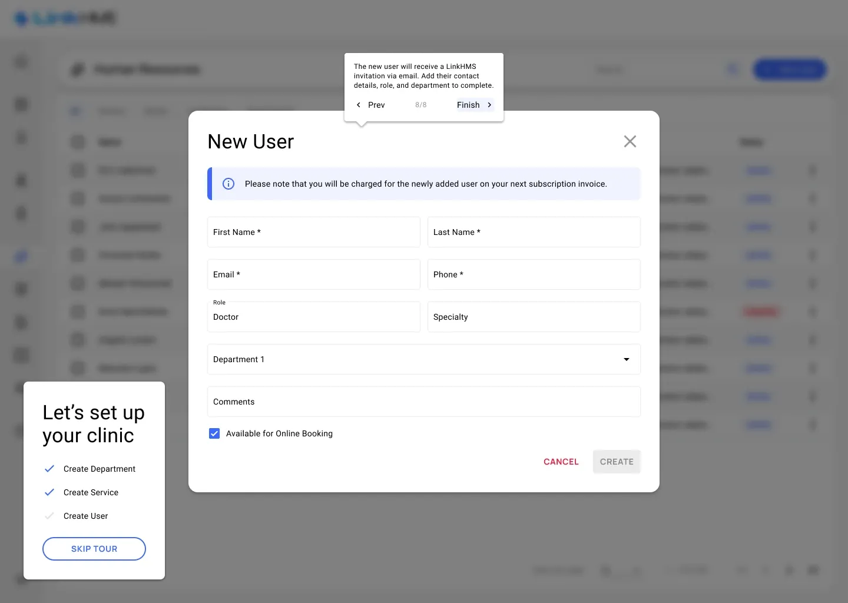The height and width of the screenshot is (603, 848).
Task: Click the right chevron beside Finish
Action: pyautogui.click(x=489, y=105)
